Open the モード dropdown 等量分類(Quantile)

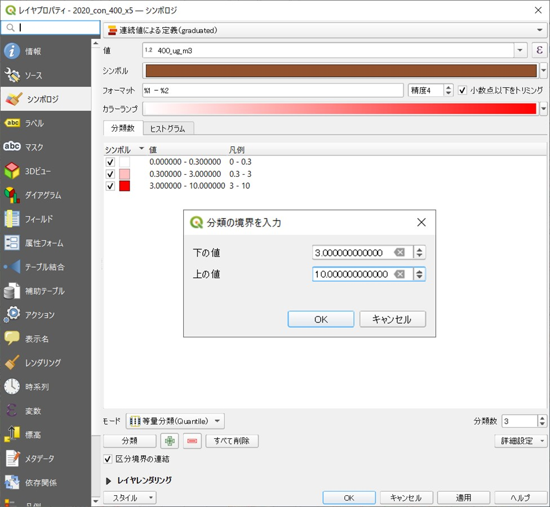(x=175, y=421)
